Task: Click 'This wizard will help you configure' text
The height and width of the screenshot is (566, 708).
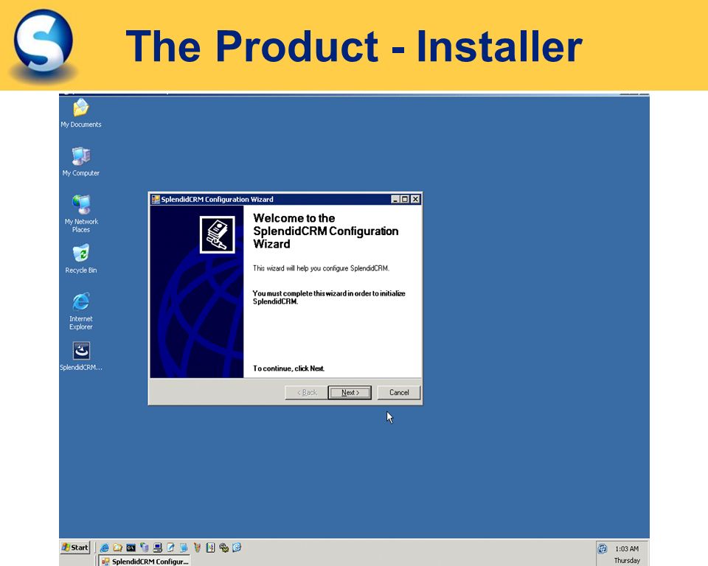Action: [321, 268]
